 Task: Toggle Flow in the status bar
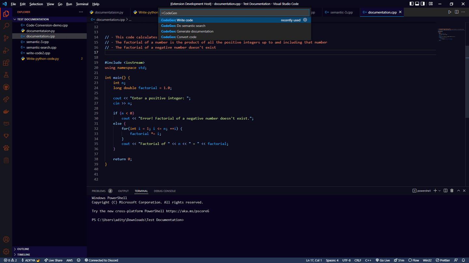click(x=414, y=260)
